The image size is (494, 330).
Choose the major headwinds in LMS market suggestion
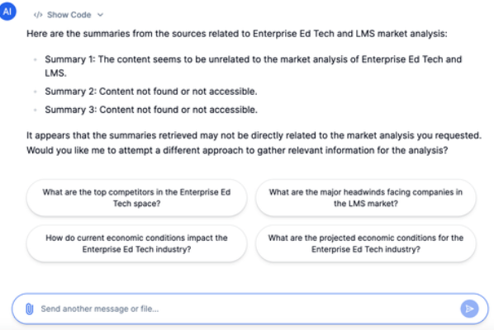366,198
